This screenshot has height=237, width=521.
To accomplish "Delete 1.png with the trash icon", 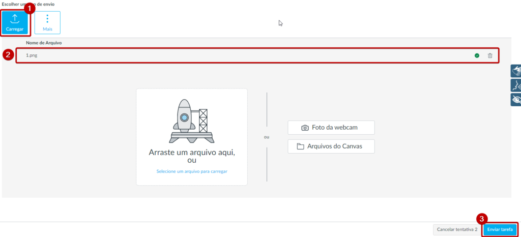I will click(490, 55).
